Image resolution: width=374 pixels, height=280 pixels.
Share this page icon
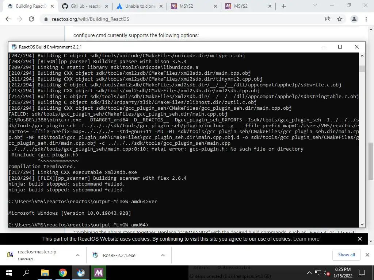(328, 19)
